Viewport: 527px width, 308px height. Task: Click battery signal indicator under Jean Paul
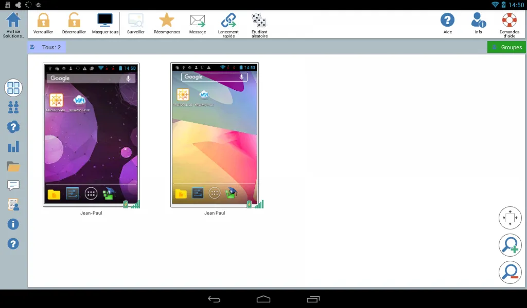[x=255, y=204]
